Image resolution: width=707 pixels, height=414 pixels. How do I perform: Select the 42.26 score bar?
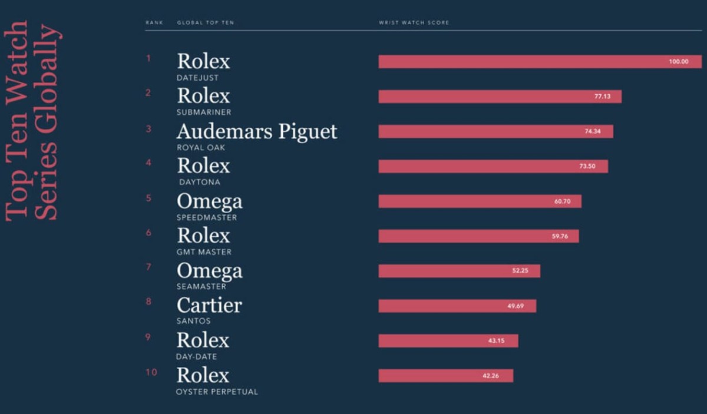pos(445,376)
